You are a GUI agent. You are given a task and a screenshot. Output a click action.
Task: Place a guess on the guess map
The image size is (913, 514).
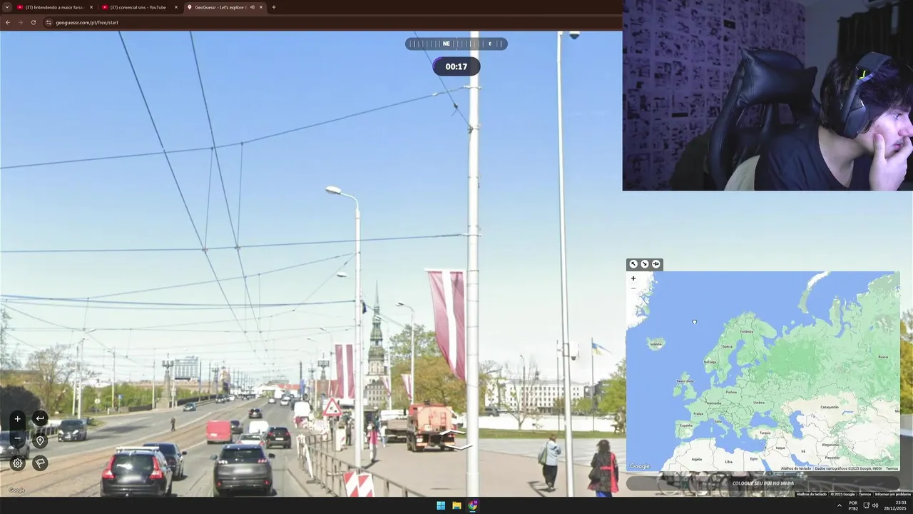coord(762,371)
